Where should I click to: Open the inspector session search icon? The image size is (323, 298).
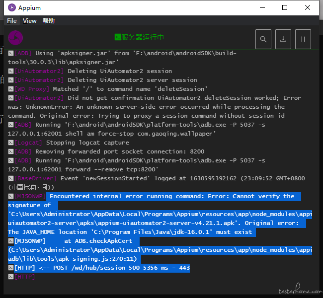[x=263, y=39]
